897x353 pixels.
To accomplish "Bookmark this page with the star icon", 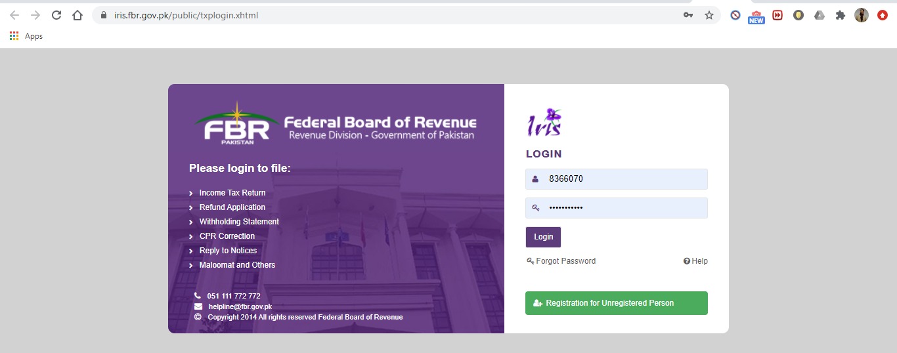I will 709,15.
